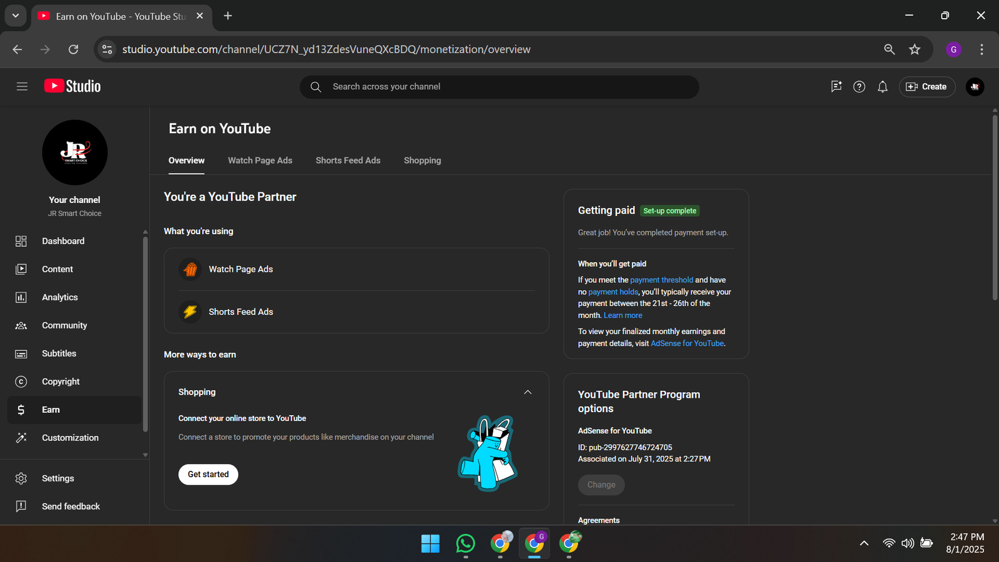
Task: Bookmark this page with the star
Action: pyautogui.click(x=915, y=49)
